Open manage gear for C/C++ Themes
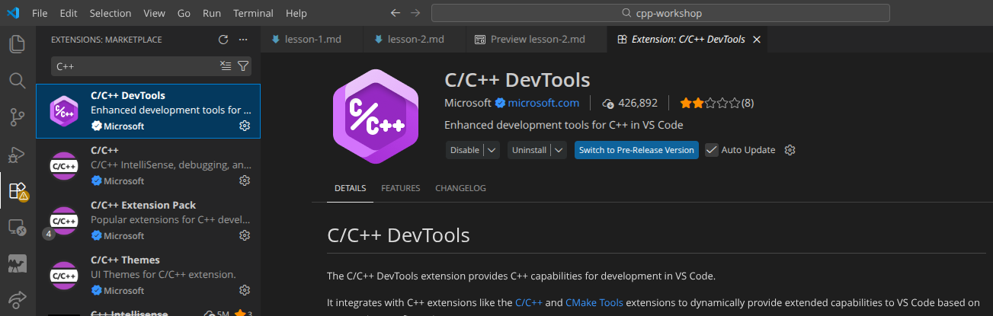 245,290
